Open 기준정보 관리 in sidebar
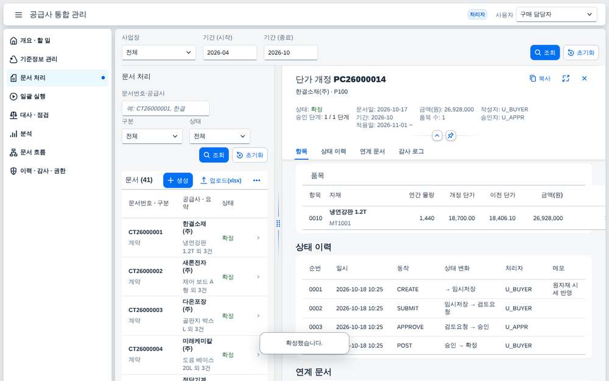Viewport: 609px width, 381px height. (57, 59)
